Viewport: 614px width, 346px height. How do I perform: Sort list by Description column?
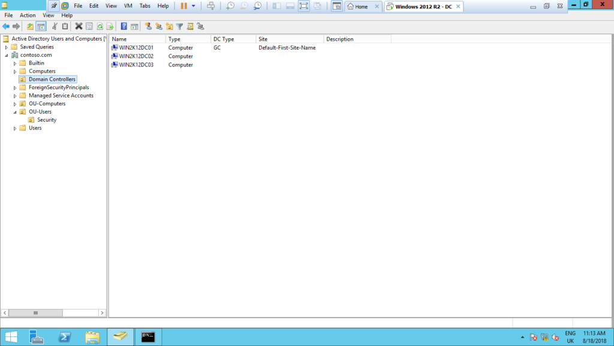point(357,39)
